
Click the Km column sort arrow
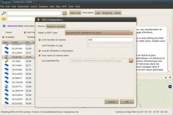(33, 42)
